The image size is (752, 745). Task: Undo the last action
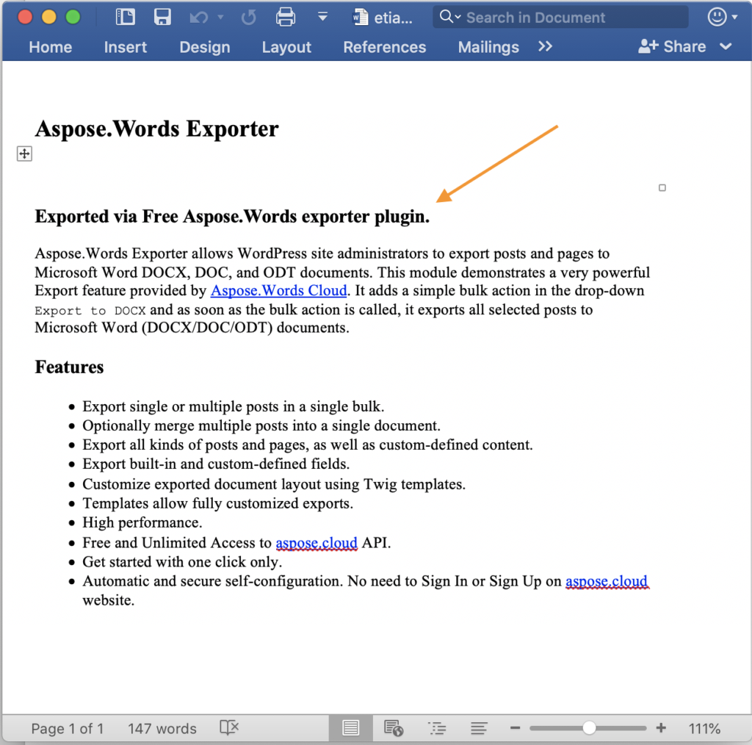pyautogui.click(x=198, y=18)
